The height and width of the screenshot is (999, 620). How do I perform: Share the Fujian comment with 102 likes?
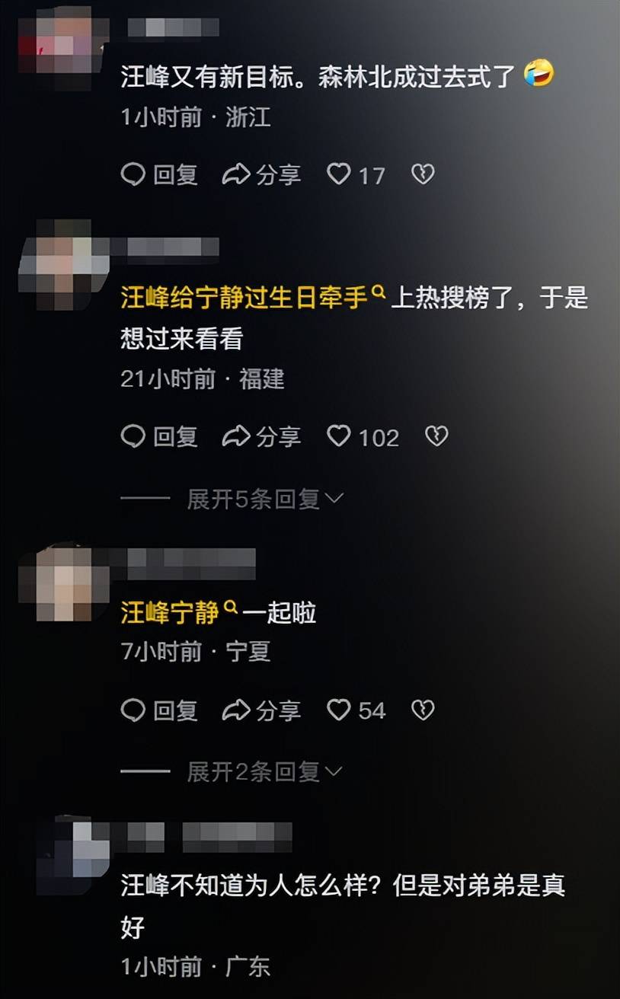(261, 436)
